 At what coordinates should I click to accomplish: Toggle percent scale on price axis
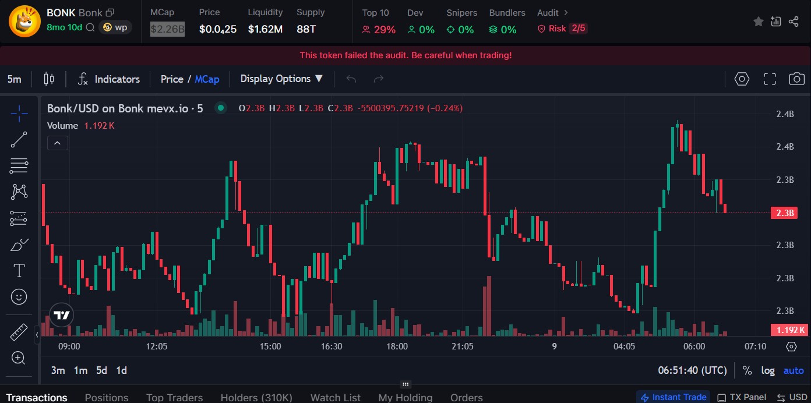click(747, 370)
